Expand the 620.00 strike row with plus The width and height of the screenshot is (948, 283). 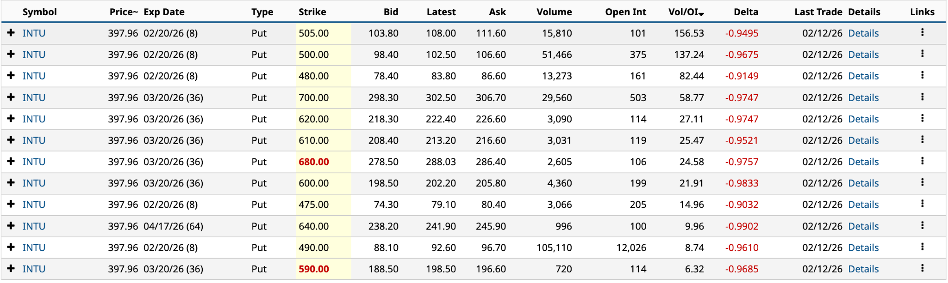click(11, 119)
